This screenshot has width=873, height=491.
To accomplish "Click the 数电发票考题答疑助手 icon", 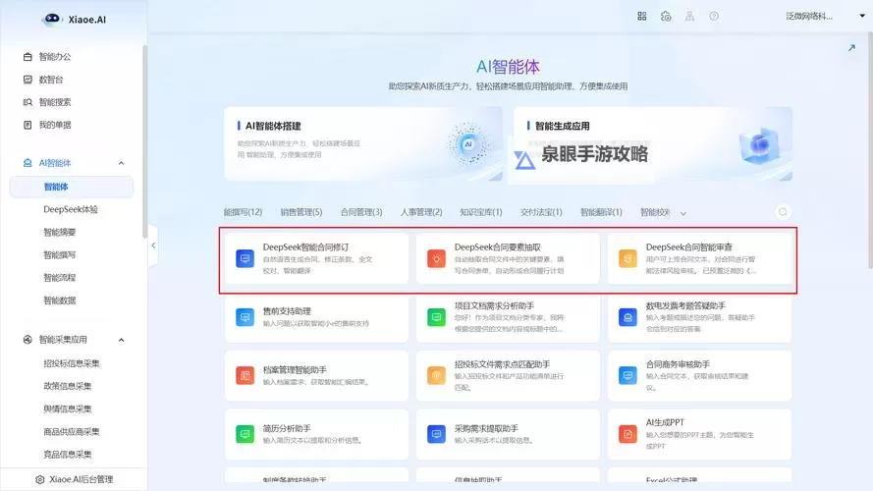I will point(628,317).
